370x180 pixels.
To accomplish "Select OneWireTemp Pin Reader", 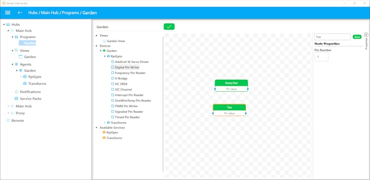I will pos(133,100).
